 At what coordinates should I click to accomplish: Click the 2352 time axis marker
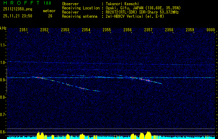[x=44, y=30]
